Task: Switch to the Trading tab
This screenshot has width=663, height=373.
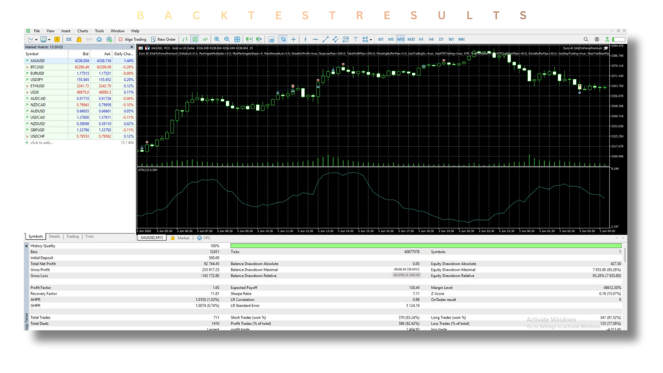Action: click(72, 236)
